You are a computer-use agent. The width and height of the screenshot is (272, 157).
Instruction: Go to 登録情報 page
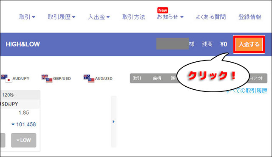[x=250, y=17]
